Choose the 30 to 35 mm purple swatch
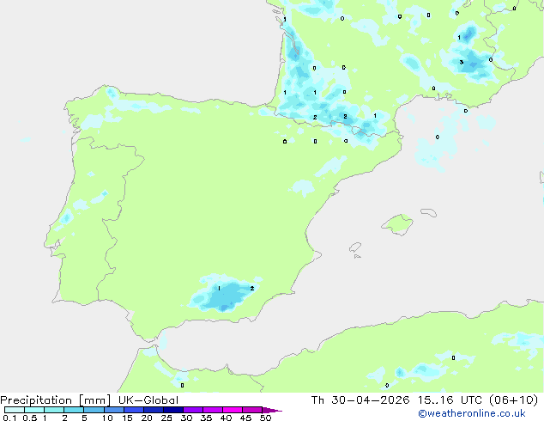This screenshot has height=421, width=544. 193,410
